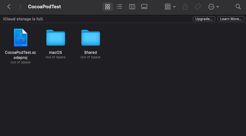Click the iCloud storage is full message
Screen dimensions: 246x136
click(x=23, y=19)
